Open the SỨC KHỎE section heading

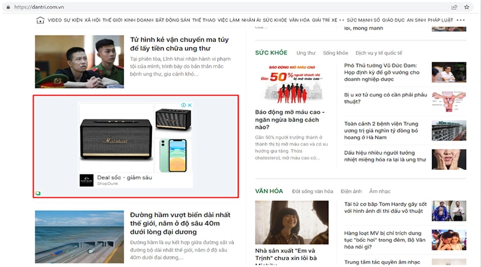[271, 53]
